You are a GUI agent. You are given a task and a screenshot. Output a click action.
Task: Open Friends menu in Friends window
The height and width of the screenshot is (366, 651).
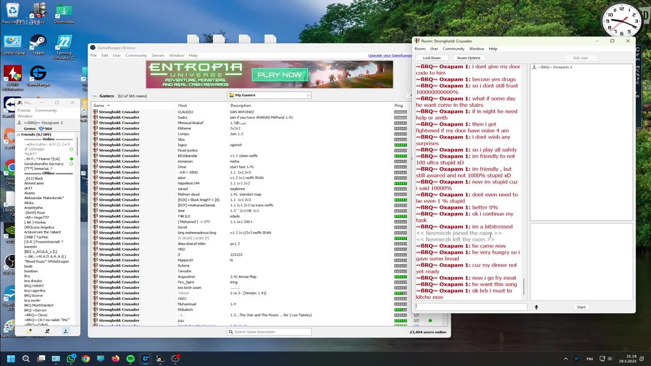(x=24, y=110)
